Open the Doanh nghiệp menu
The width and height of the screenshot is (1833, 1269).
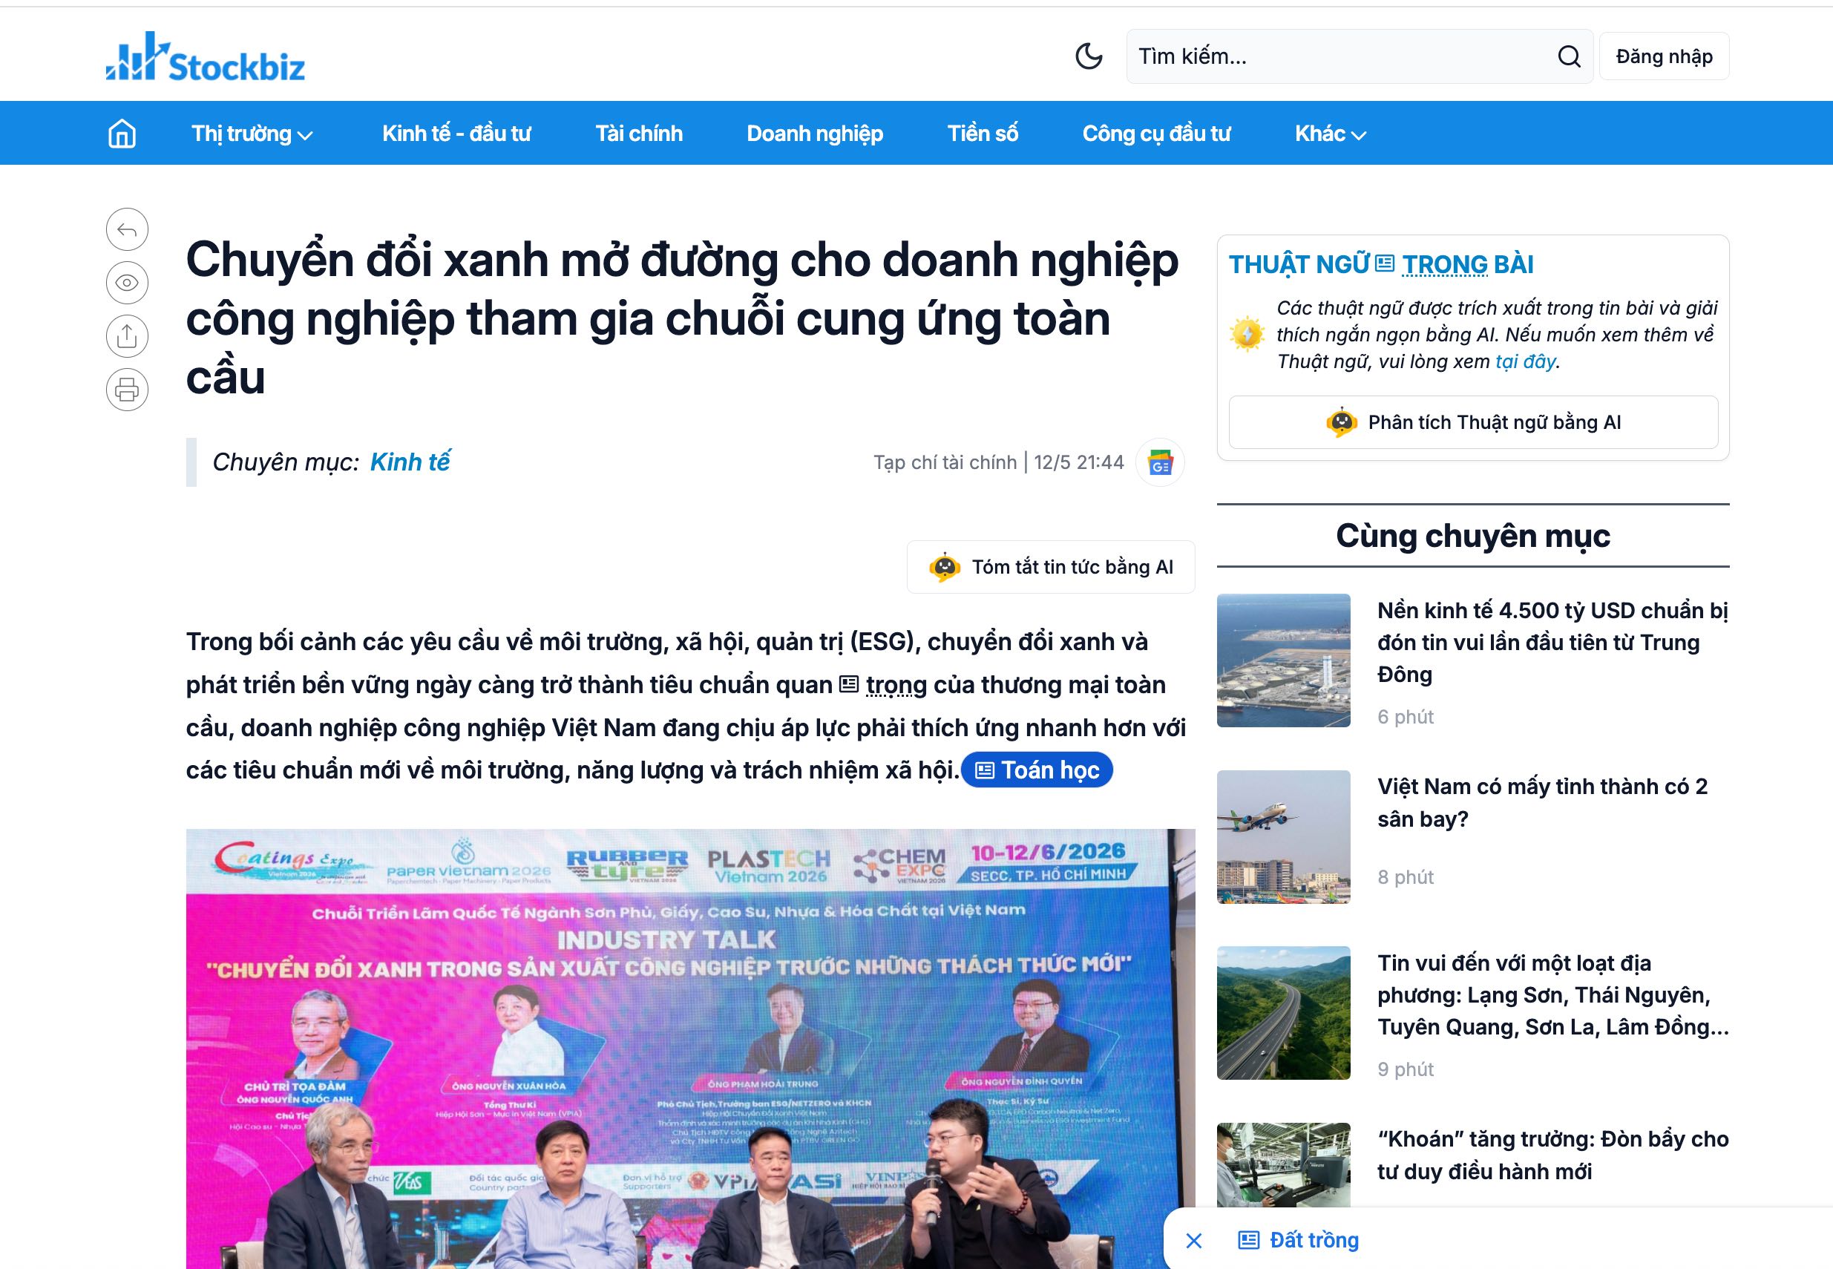(x=815, y=134)
